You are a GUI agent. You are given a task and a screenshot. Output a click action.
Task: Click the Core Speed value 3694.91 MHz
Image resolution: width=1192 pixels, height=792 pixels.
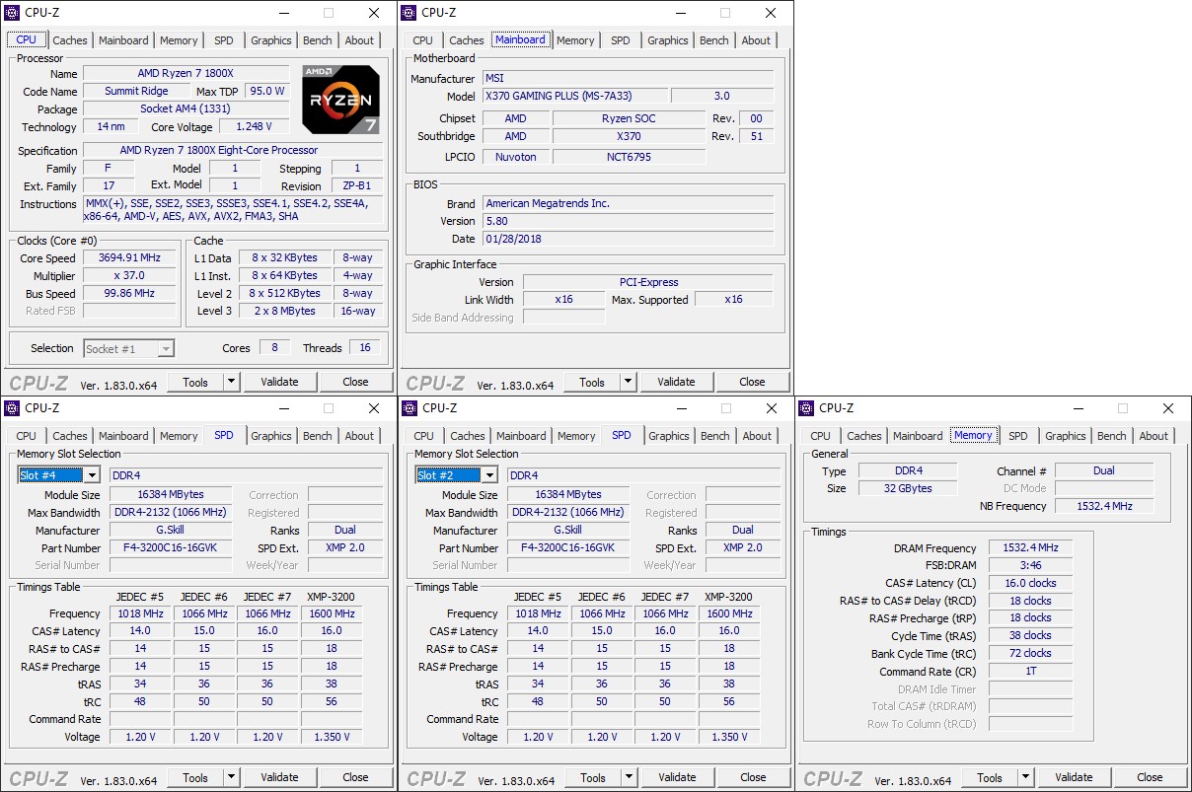coord(128,258)
